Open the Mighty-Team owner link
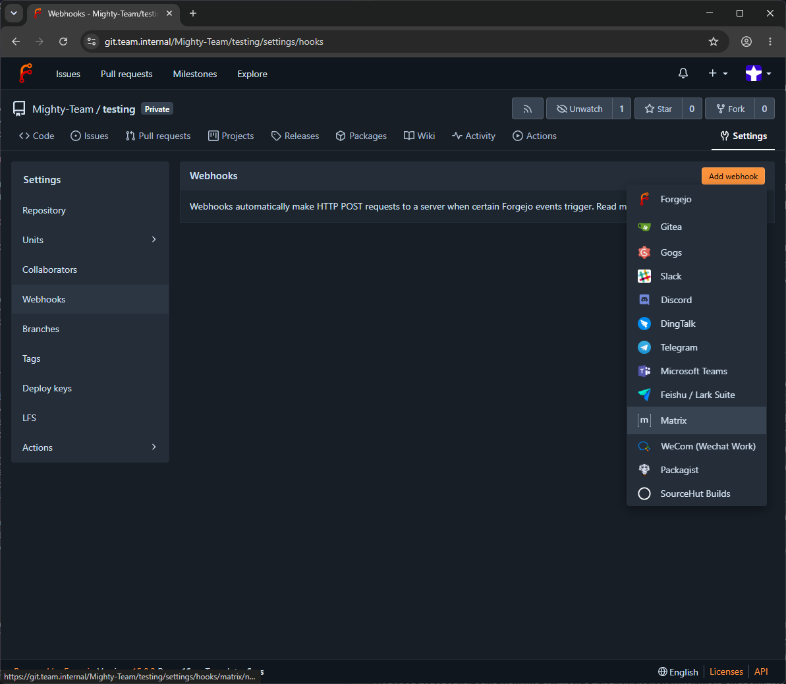The width and height of the screenshot is (786, 684). pos(63,109)
